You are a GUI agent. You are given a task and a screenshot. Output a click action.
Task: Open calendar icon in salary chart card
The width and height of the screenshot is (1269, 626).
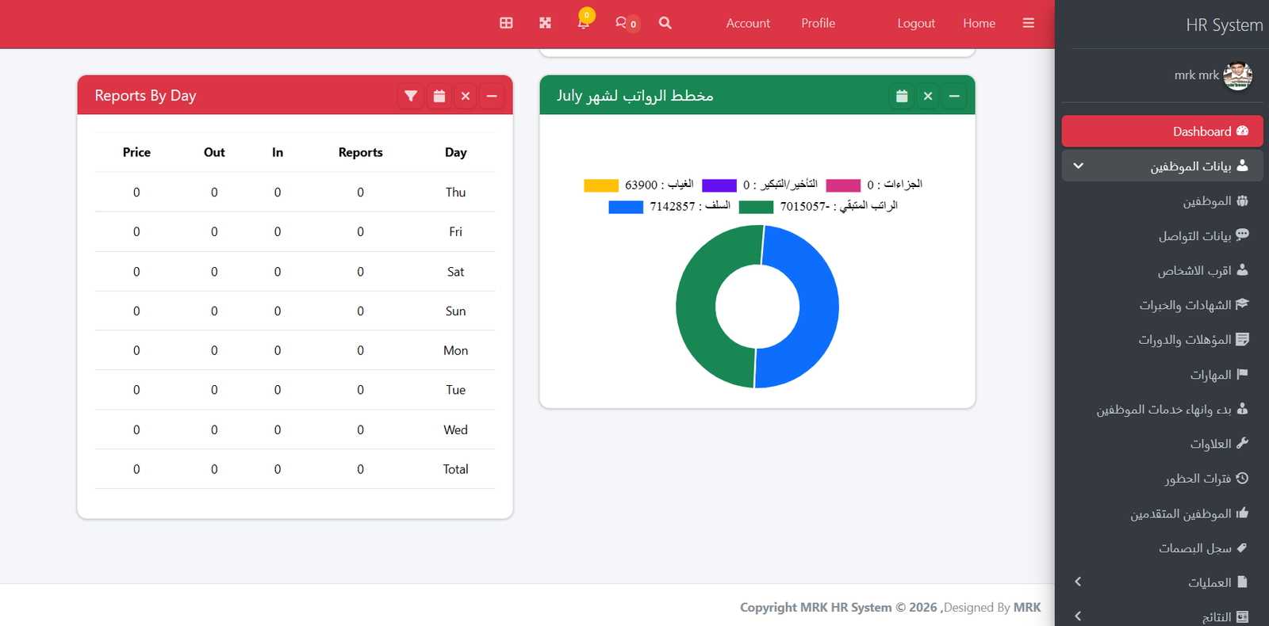pyautogui.click(x=902, y=96)
